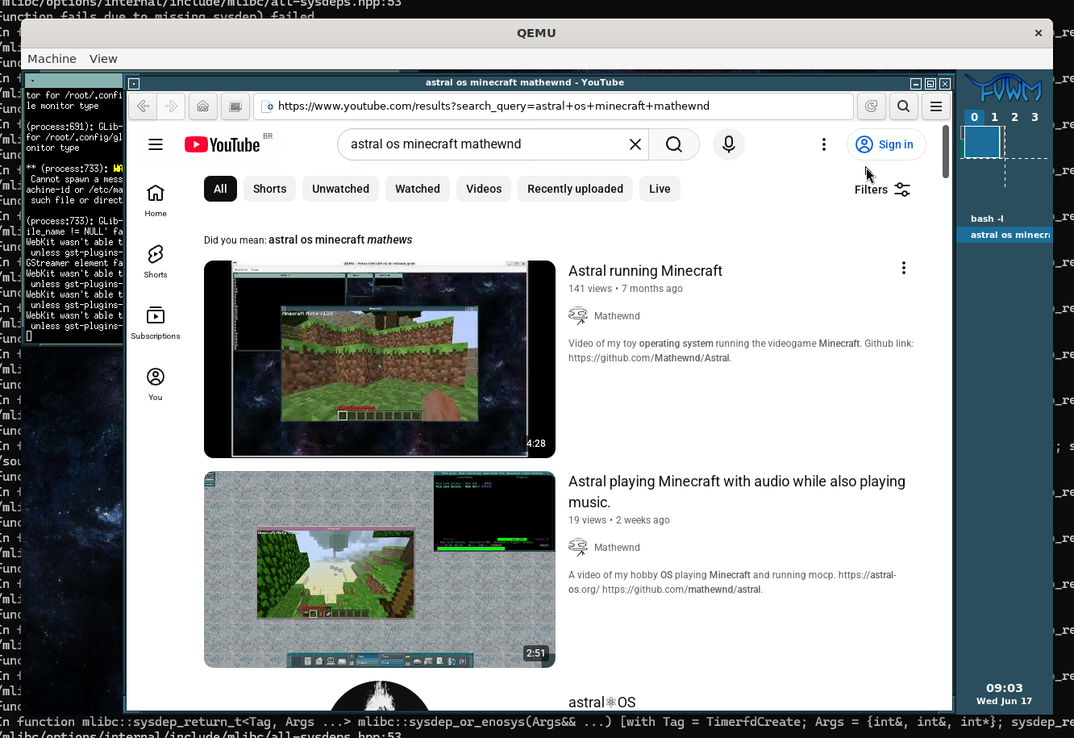Open the Machine menu in QEMU
1074x738 pixels.
point(52,59)
